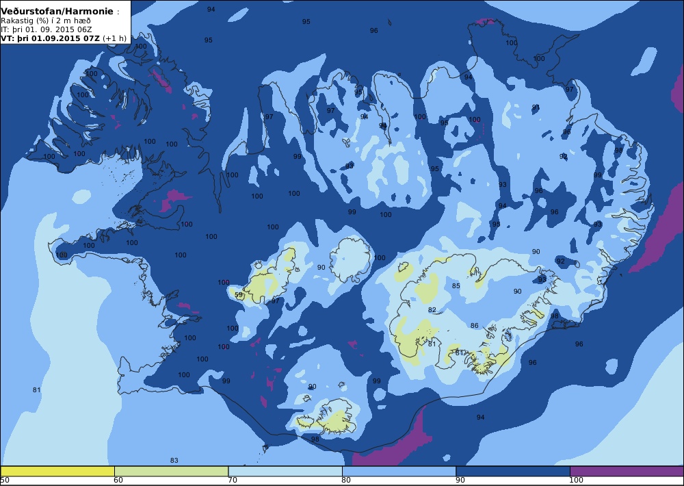Screen dimensions: 684x486
Task: Click the legend scale label '70'
Action: coord(233,481)
